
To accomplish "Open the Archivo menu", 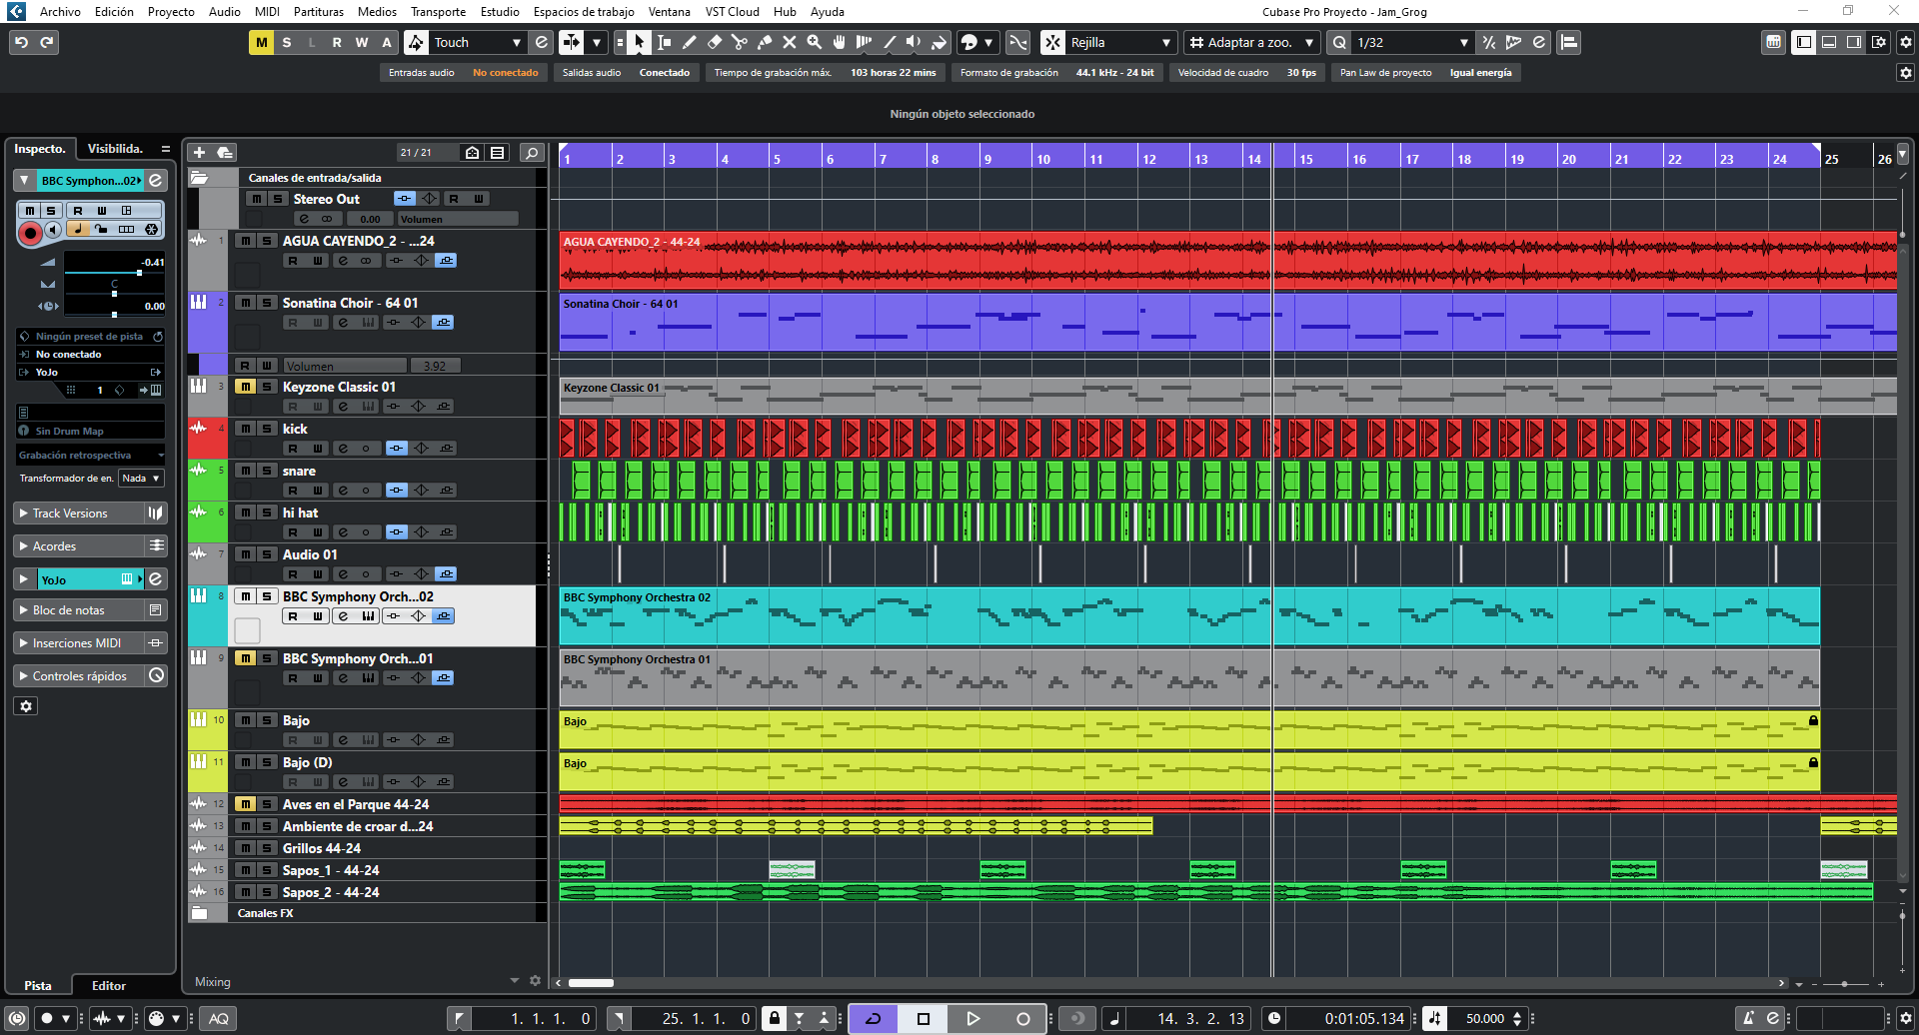I will (x=60, y=12).
